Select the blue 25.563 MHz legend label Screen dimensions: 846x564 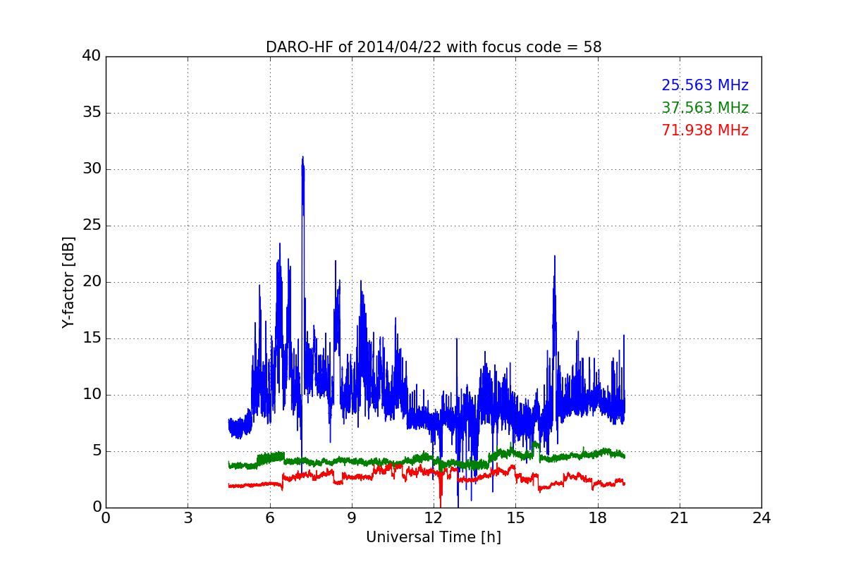click(x=705, y=85)
